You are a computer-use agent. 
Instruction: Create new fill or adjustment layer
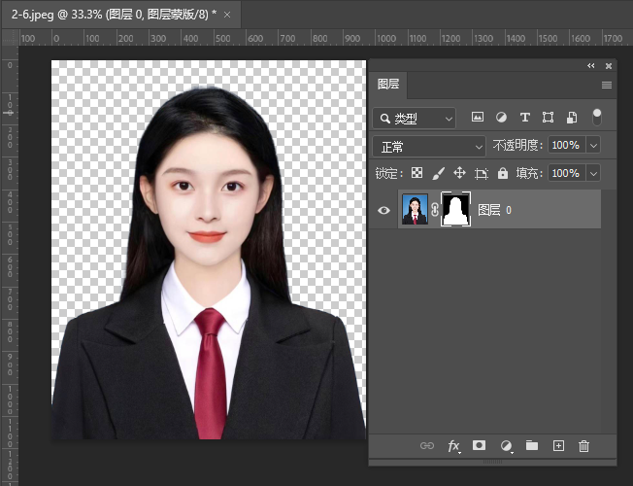tap(506, 445)
